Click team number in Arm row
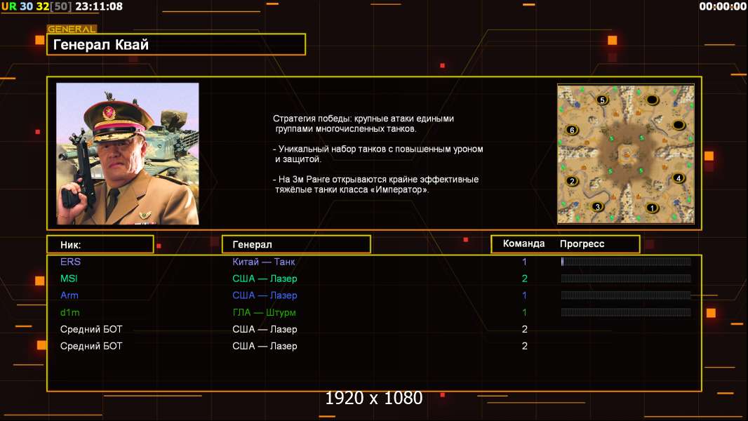This screenshot has height=421, width=748. (524, 295)
